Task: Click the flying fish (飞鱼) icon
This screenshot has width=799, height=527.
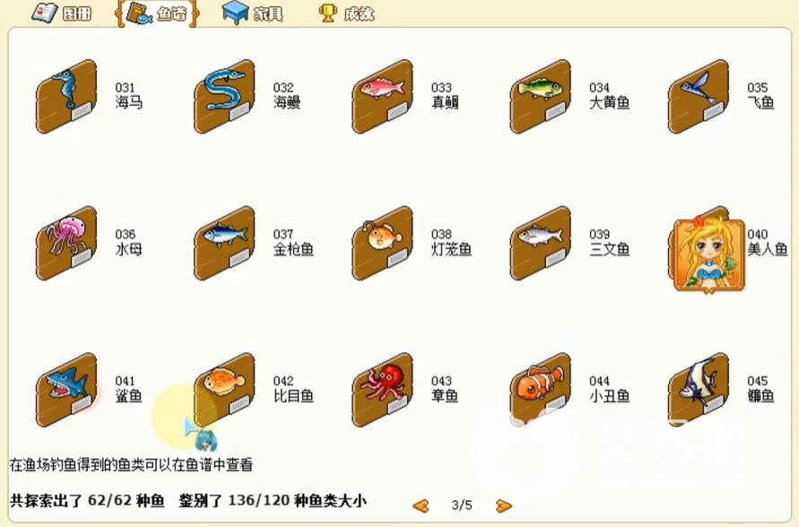Action: pos(698,97)
